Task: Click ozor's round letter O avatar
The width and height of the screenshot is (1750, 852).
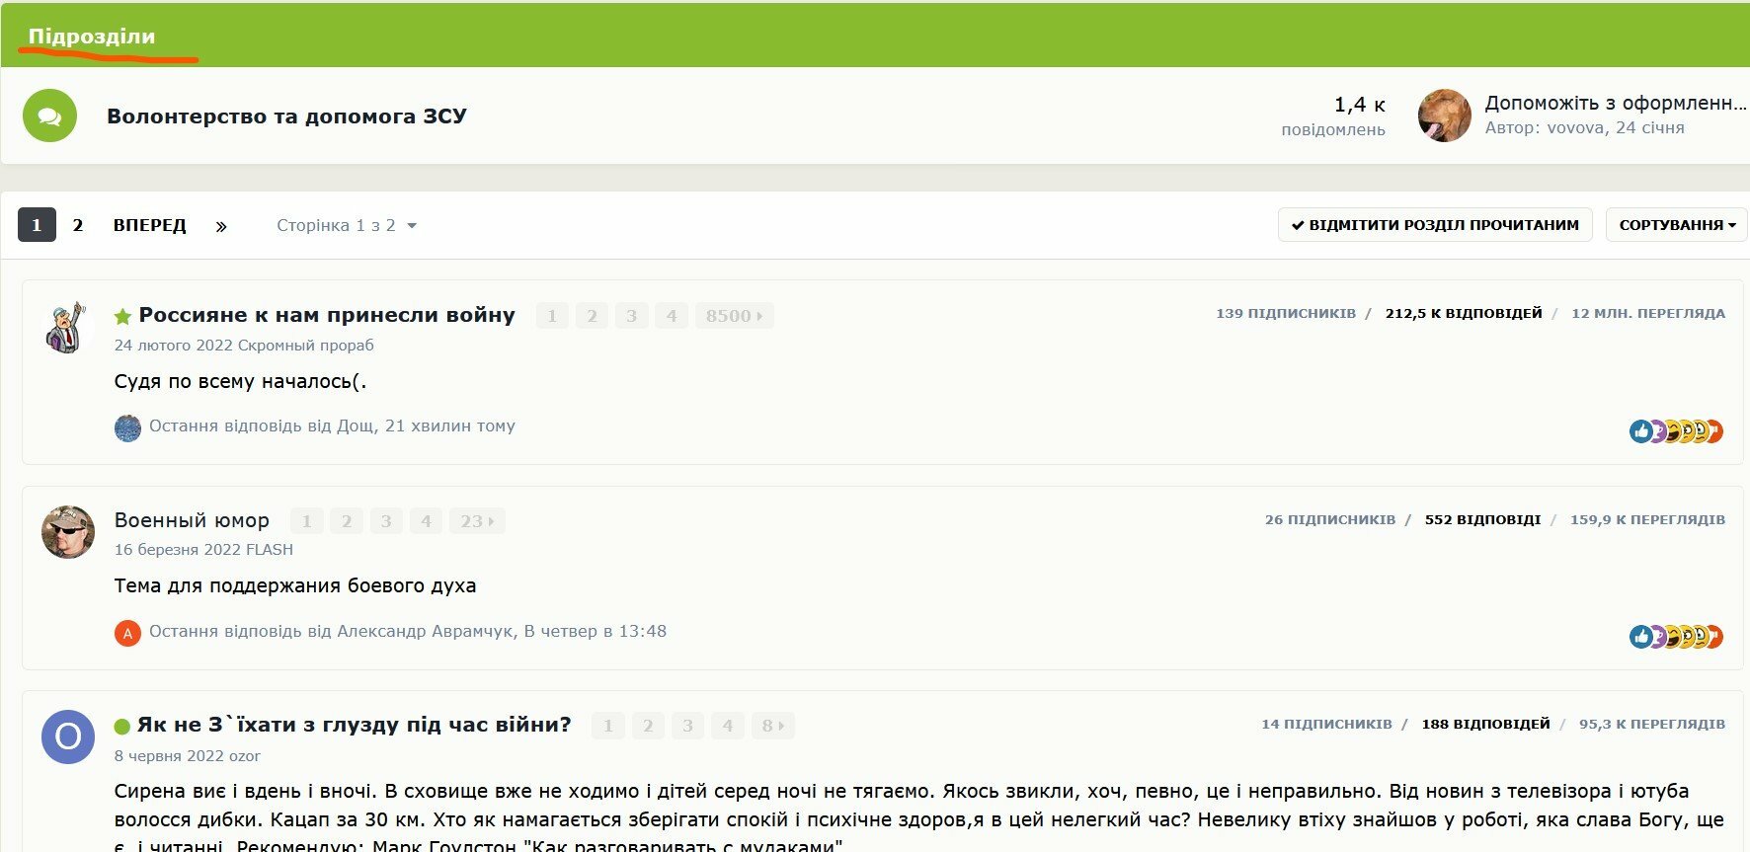Action: (67, 736)
